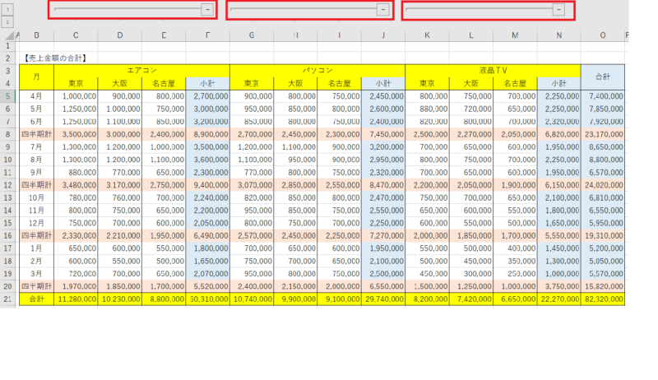Click 大阪 header under パソコン
Screen dimensions: 658x380
(x=295, y=83)
